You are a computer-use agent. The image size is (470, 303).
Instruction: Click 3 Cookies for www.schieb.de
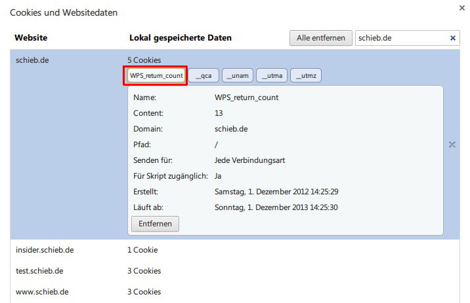point(144,292)
